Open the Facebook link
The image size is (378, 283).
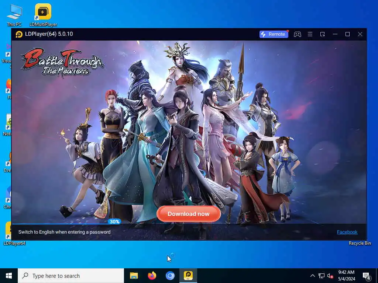click(x=347, y=232)
